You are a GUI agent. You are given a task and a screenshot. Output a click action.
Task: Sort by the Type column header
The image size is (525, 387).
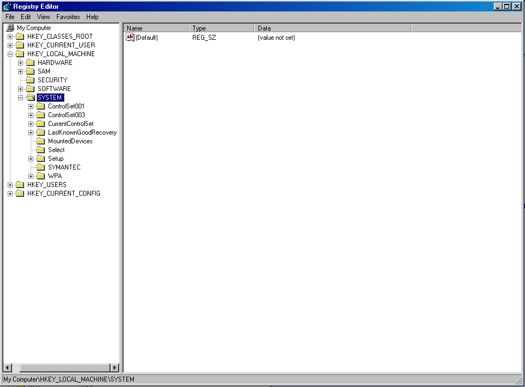coord(221,28)
